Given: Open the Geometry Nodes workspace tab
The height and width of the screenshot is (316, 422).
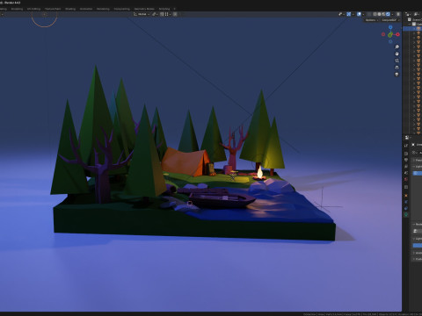Looking at the screenshot, I should tap(144, 9).
